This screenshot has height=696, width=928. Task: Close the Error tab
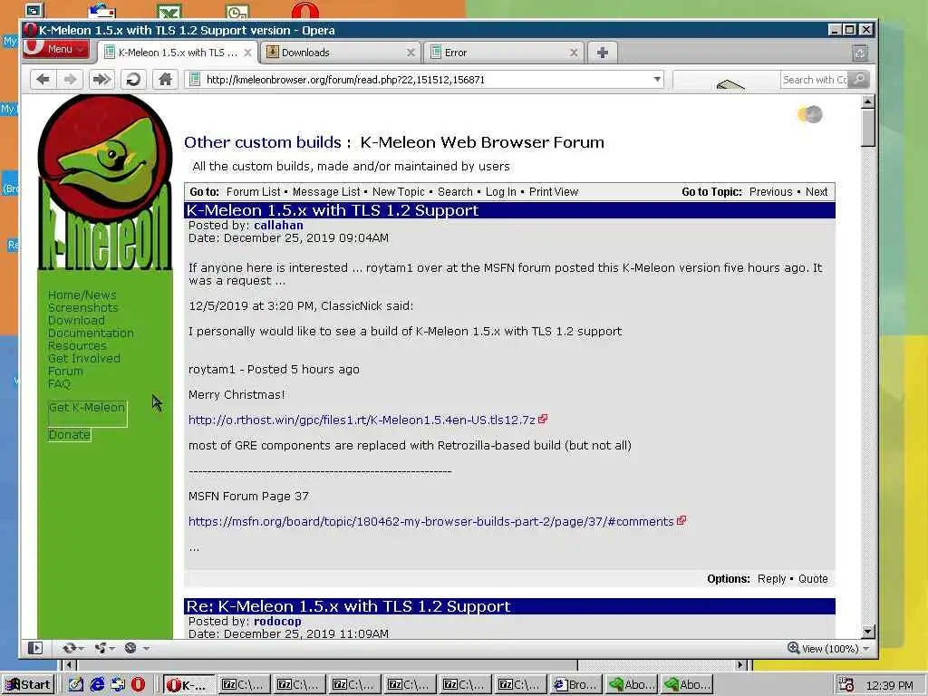[574, 53]
